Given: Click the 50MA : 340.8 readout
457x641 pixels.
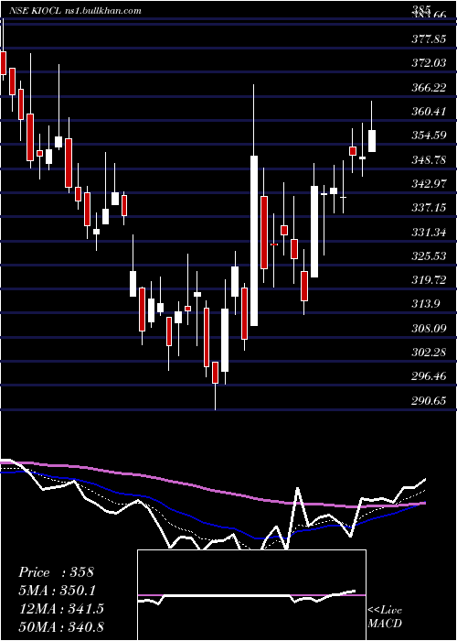Looking at the screenshot, I should 61,626.
